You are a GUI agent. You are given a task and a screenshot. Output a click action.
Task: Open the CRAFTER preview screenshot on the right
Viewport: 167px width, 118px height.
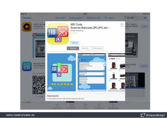click(x=131, y=45)
